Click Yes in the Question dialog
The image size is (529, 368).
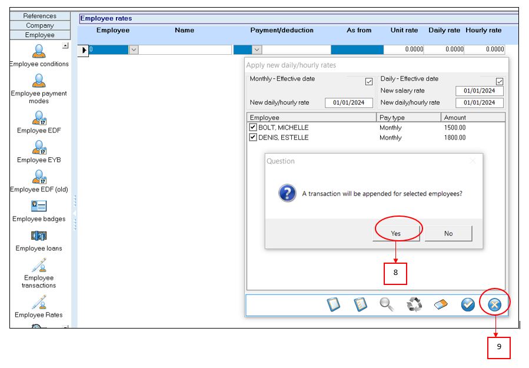click(396, 233)
